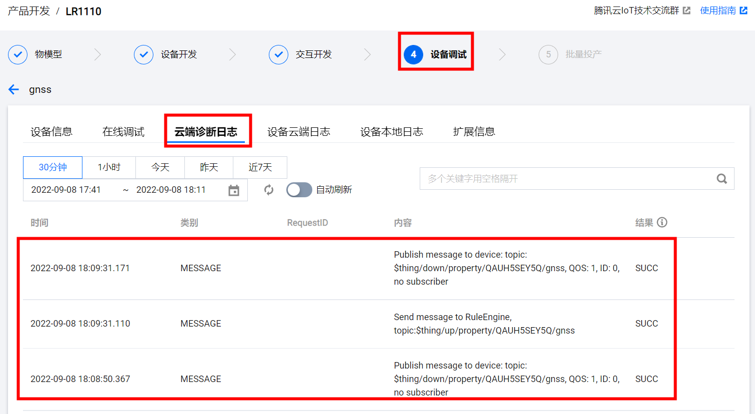Open the 云端诊断日志 tab
Screen dimensions: 755x414
[x=206, y=132]
